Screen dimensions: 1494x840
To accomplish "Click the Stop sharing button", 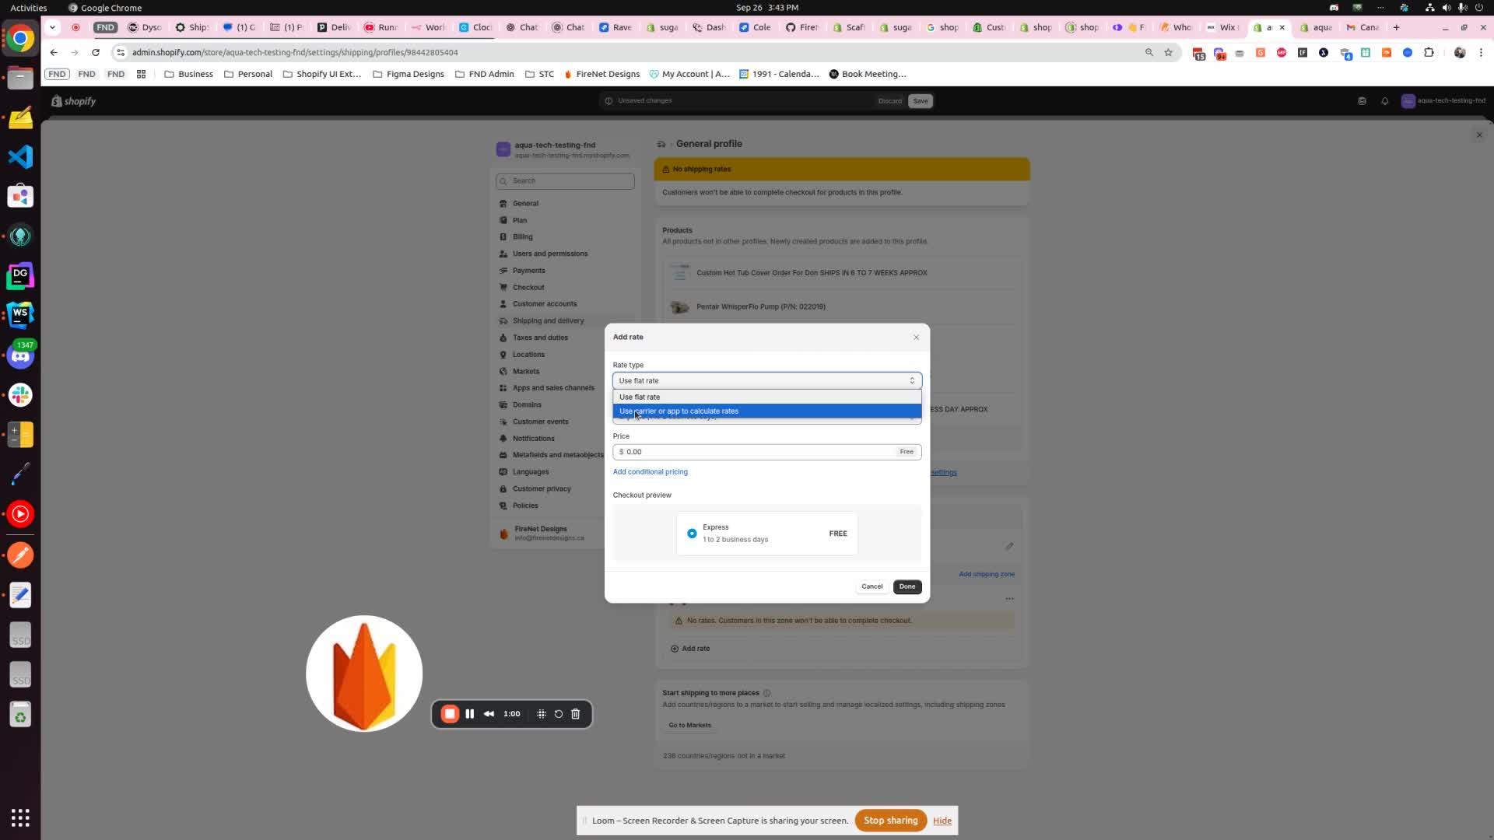I will click(x=890, y=821).
